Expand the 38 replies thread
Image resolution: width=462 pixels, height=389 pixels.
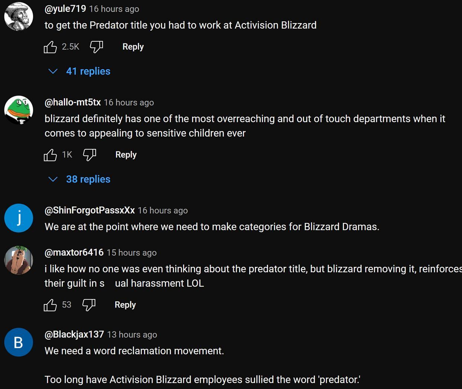point(88,179)
